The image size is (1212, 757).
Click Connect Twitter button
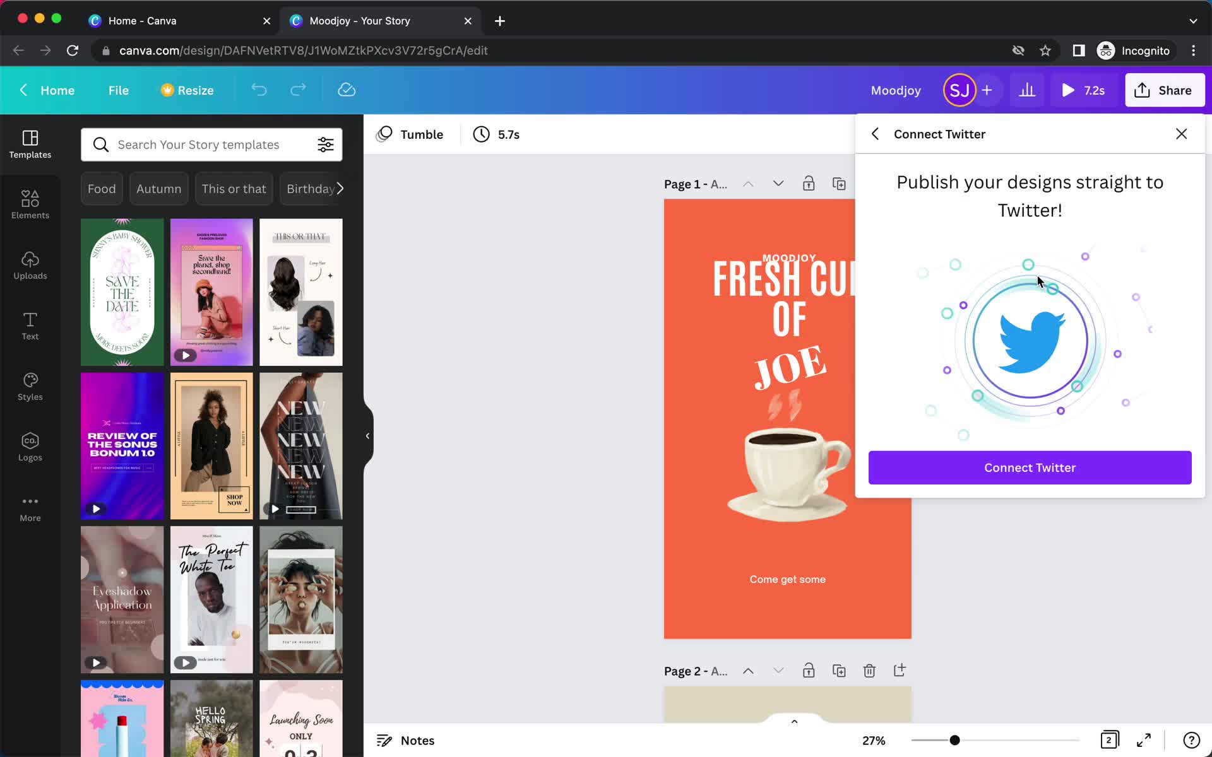click(1030, 467)
